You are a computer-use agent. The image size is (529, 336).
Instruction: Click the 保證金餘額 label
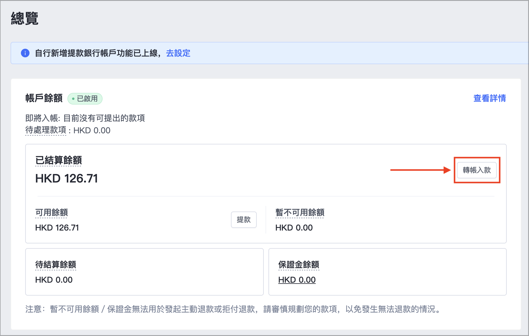pos(299,265)
